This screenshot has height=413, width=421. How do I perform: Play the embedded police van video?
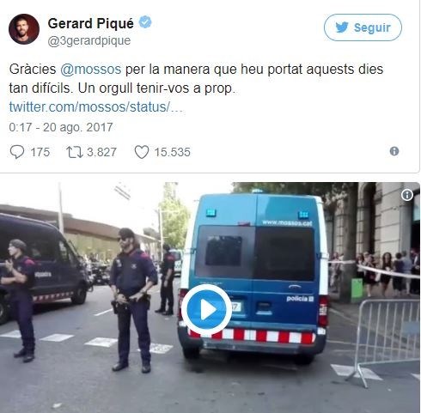click(x=206, y=310)
